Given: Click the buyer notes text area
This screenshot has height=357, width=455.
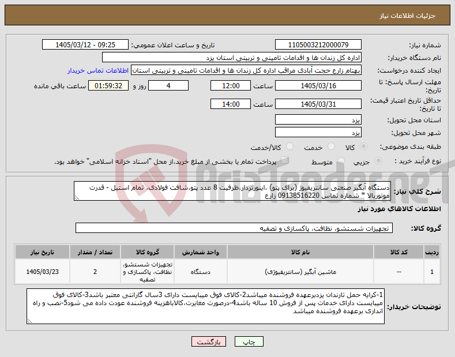Looking at the screenshot, I should (205, 306).
